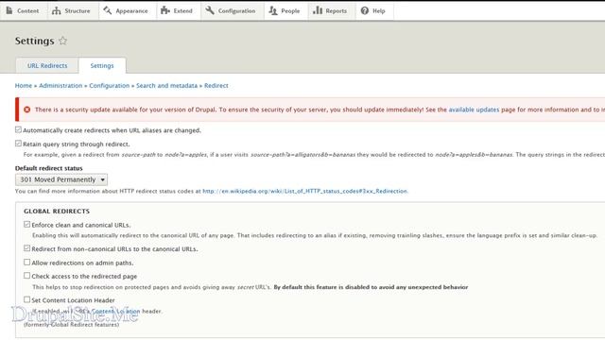Open the Content admin toolbar item
This screenshot has width=605, height=340.
click(x=23, y=10)
